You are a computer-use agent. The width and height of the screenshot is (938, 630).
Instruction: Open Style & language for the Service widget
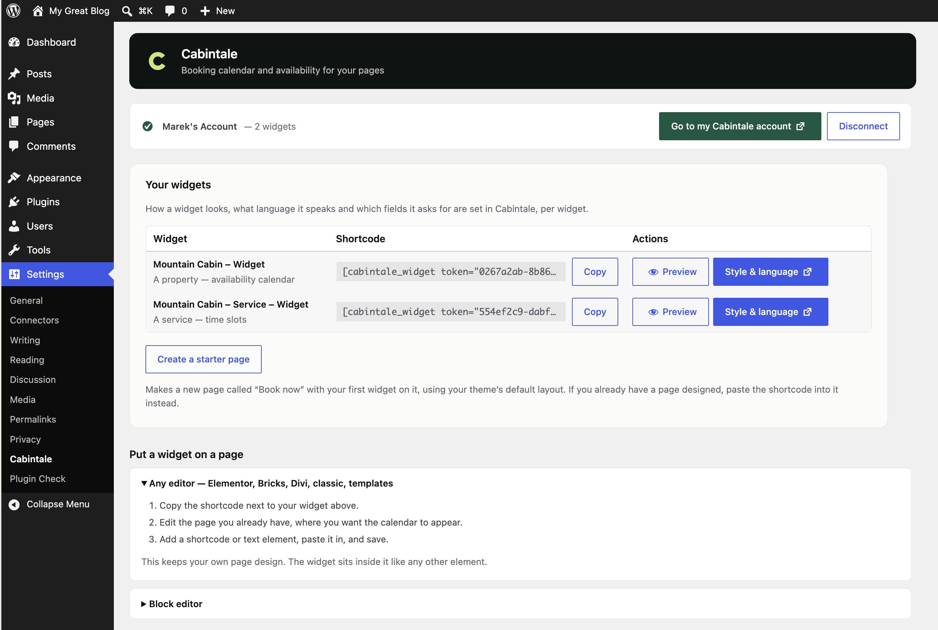pos(770,312)
